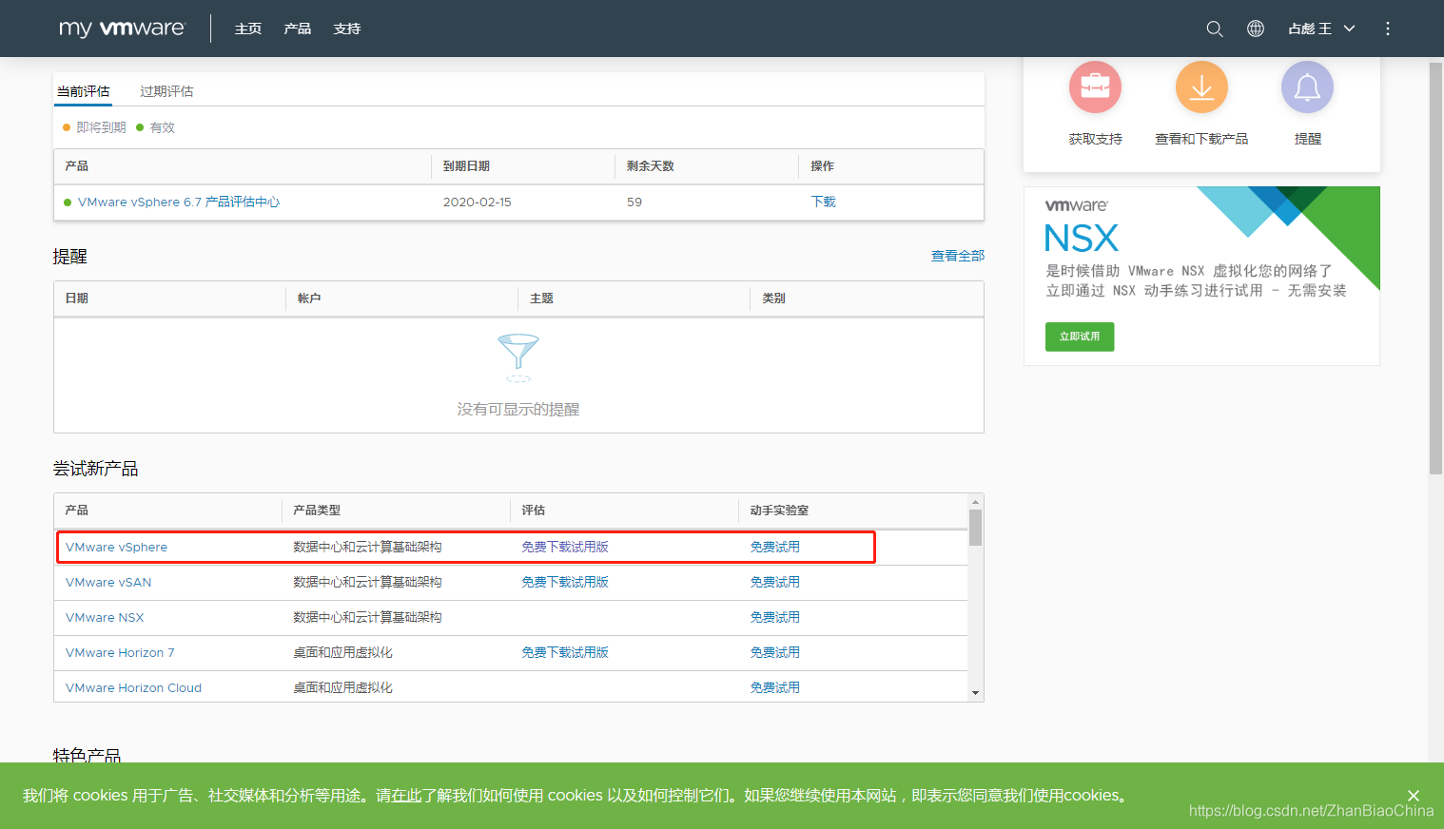Click 数据中心和云计算基础架构 in the NSX row
The height and width of the screenshot is (829, 1444).
[367, 617]
